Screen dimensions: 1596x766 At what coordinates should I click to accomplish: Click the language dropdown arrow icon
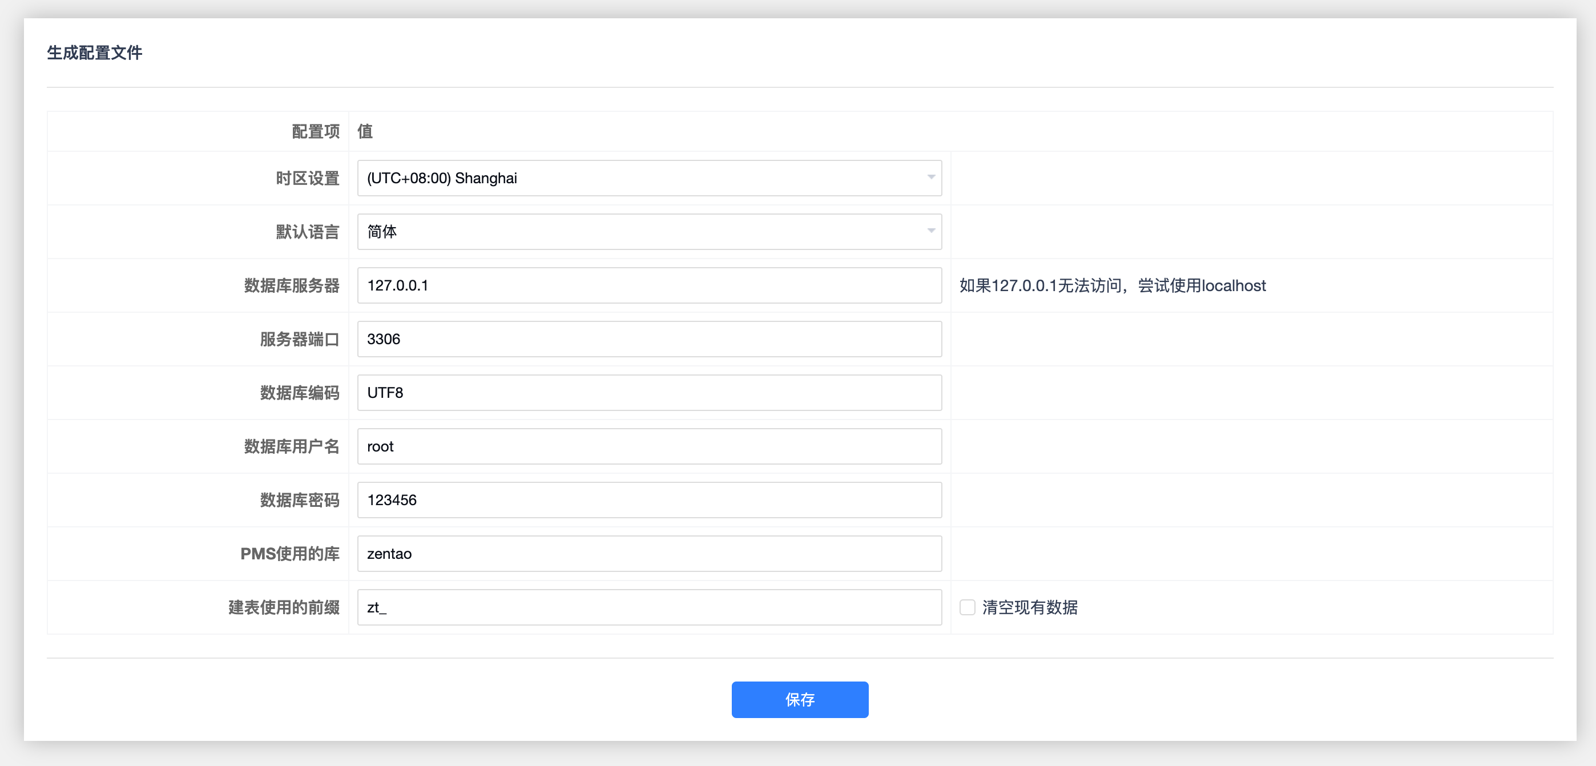coord(930,231)
